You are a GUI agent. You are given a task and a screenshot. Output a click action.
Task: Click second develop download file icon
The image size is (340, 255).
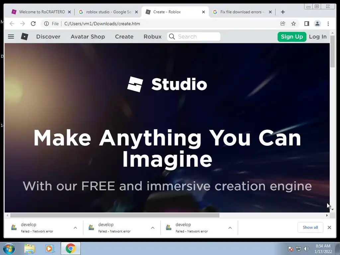(x=91, y=227)
